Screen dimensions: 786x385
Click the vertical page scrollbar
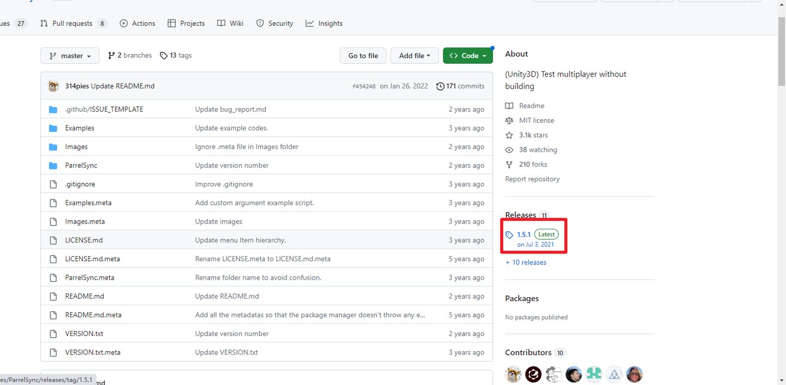coord(781,164)
